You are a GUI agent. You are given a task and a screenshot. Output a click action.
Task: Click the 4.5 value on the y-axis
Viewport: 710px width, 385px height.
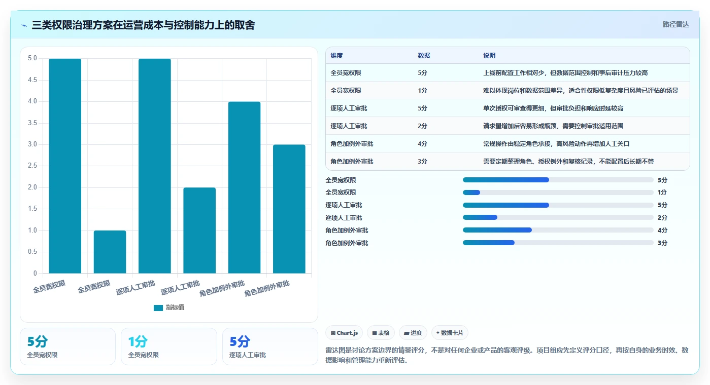[x=32, y=80]
